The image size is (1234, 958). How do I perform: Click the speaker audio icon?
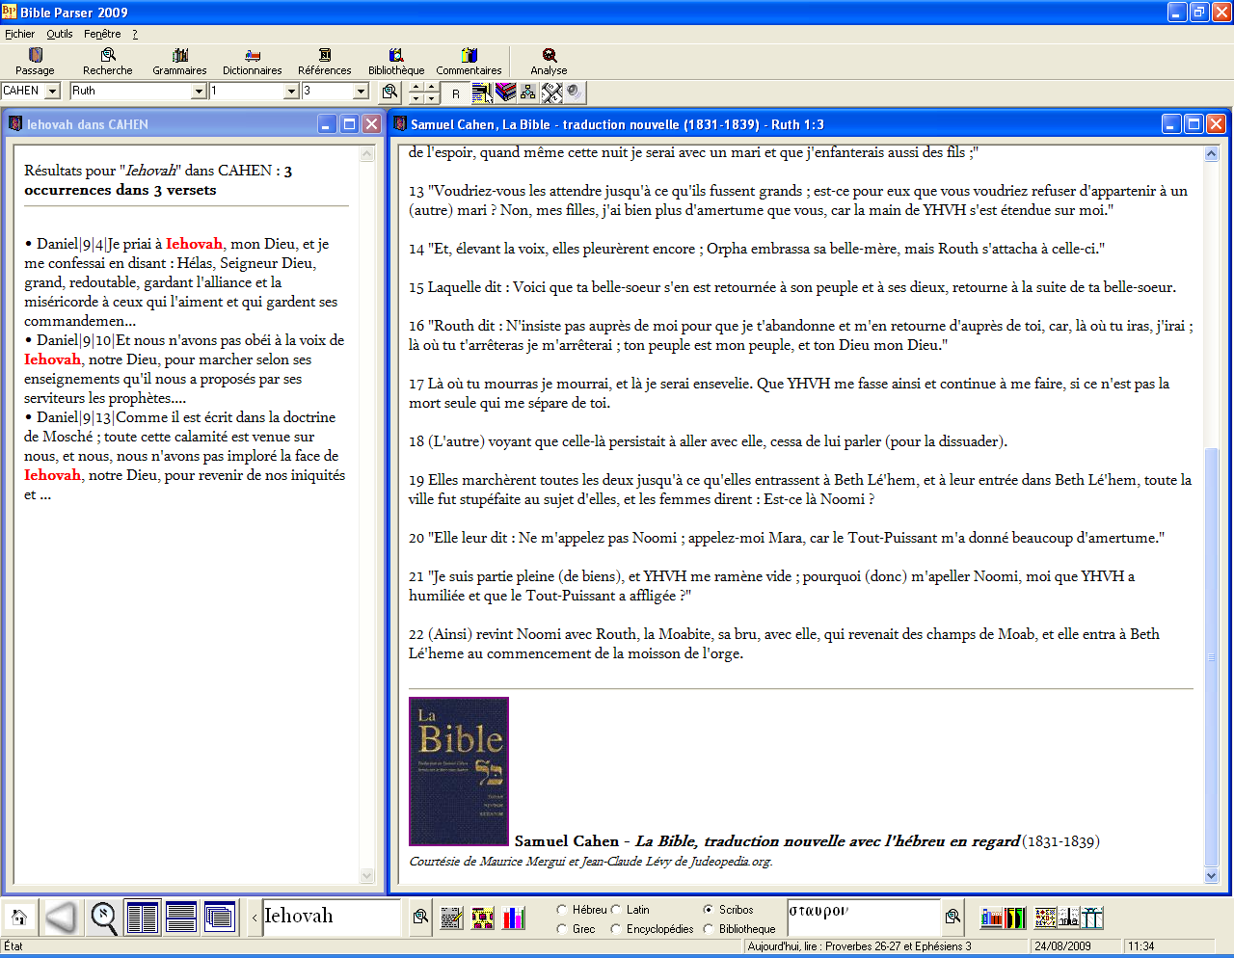click(x=575, y=93)
